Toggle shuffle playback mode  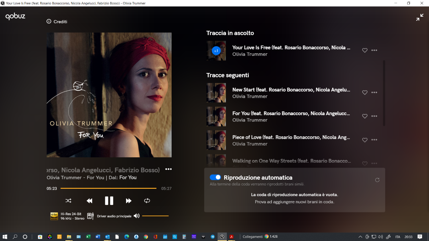tap(68, 201)
